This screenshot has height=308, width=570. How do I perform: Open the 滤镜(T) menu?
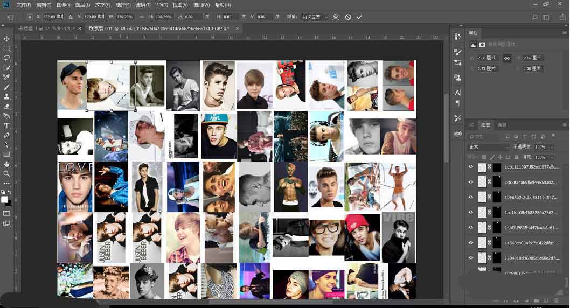[143, 5]
